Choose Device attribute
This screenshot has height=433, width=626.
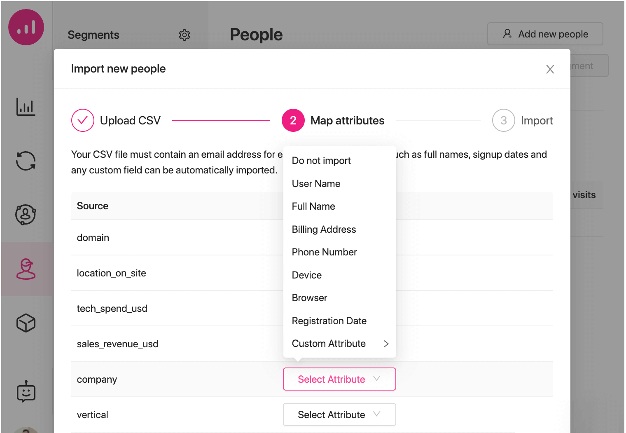(340, 275)
